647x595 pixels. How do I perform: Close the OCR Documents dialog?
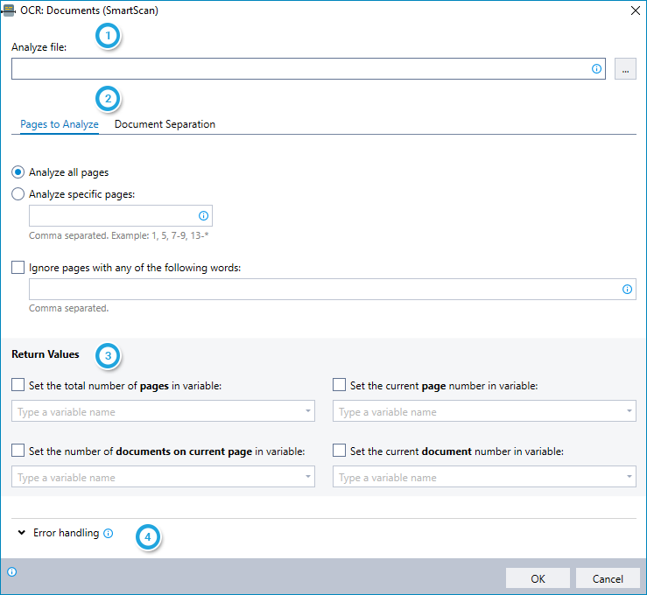[x=636, y=10]
